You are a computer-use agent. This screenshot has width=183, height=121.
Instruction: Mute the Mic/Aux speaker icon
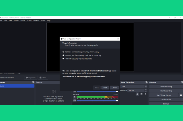point(74,101)
